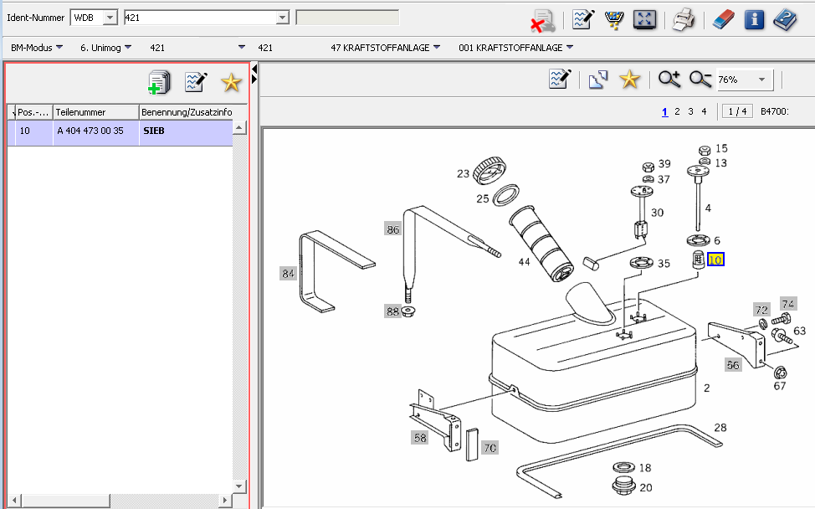The width and height of the screenshot is (815, 509).
Task: Expand the 47 KRAFTSTOFFANLAGE group dropdown
Action: 436,48
